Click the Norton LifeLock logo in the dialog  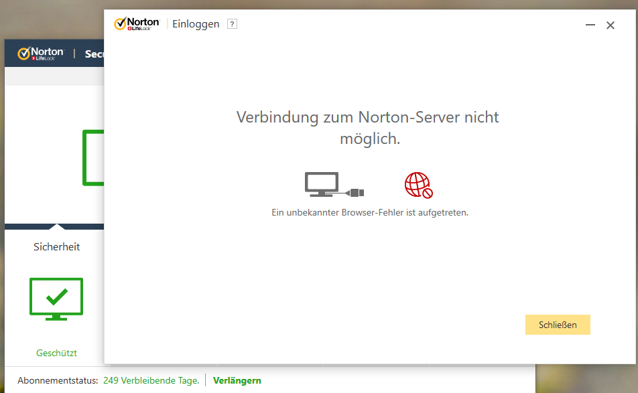(137, 24)
